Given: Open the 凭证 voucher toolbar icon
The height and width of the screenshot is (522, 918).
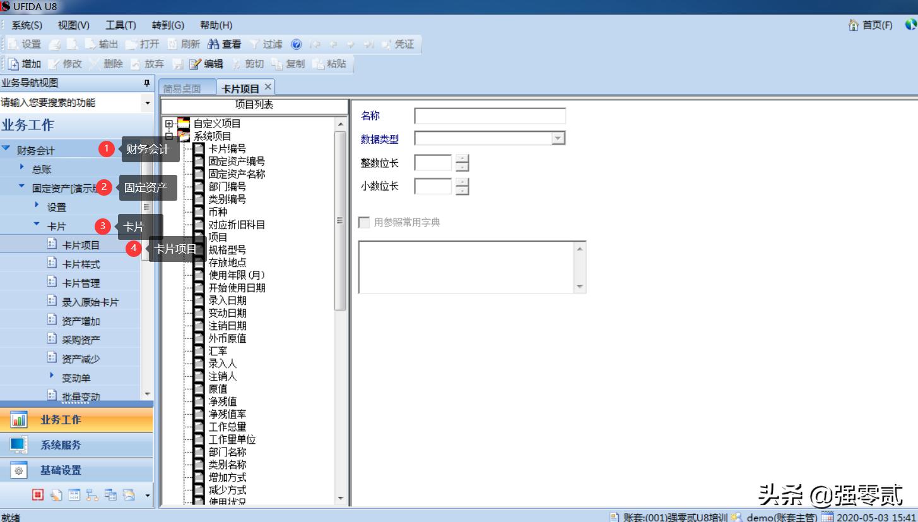Looking at the screenshot, I should point(399,44).
